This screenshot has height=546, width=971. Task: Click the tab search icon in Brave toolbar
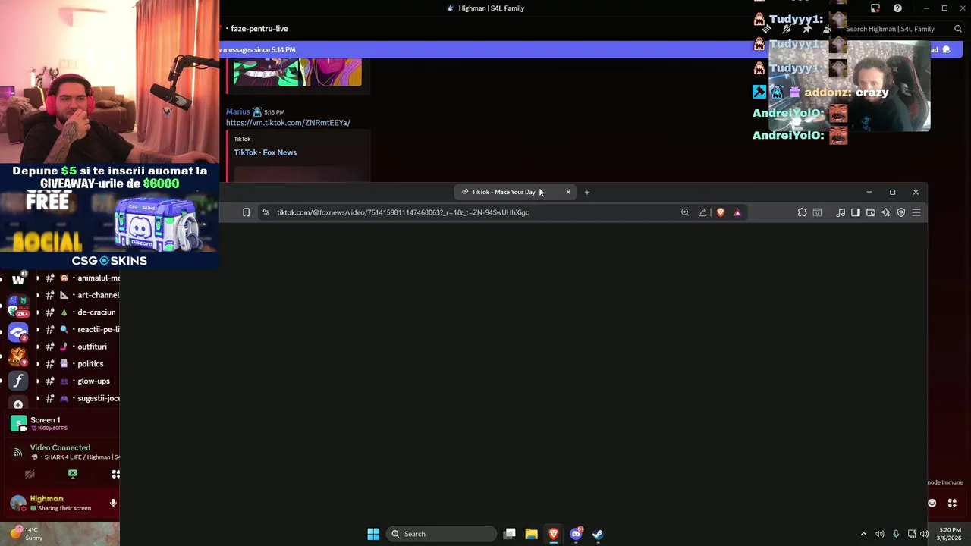pos(817,212)
